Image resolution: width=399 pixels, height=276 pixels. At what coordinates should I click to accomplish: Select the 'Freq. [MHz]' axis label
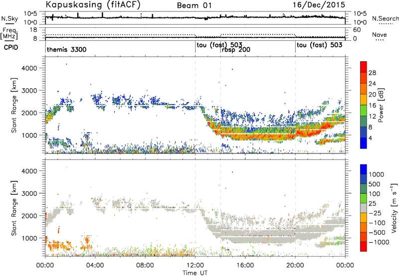point(9,33)
